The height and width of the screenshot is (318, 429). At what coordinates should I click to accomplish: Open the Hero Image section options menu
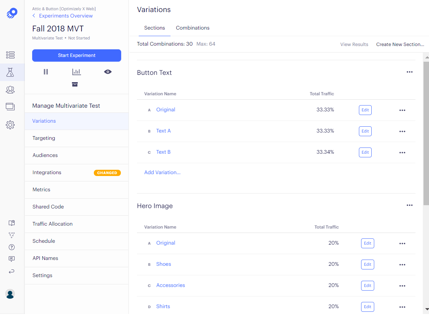(x=409, y=206)
